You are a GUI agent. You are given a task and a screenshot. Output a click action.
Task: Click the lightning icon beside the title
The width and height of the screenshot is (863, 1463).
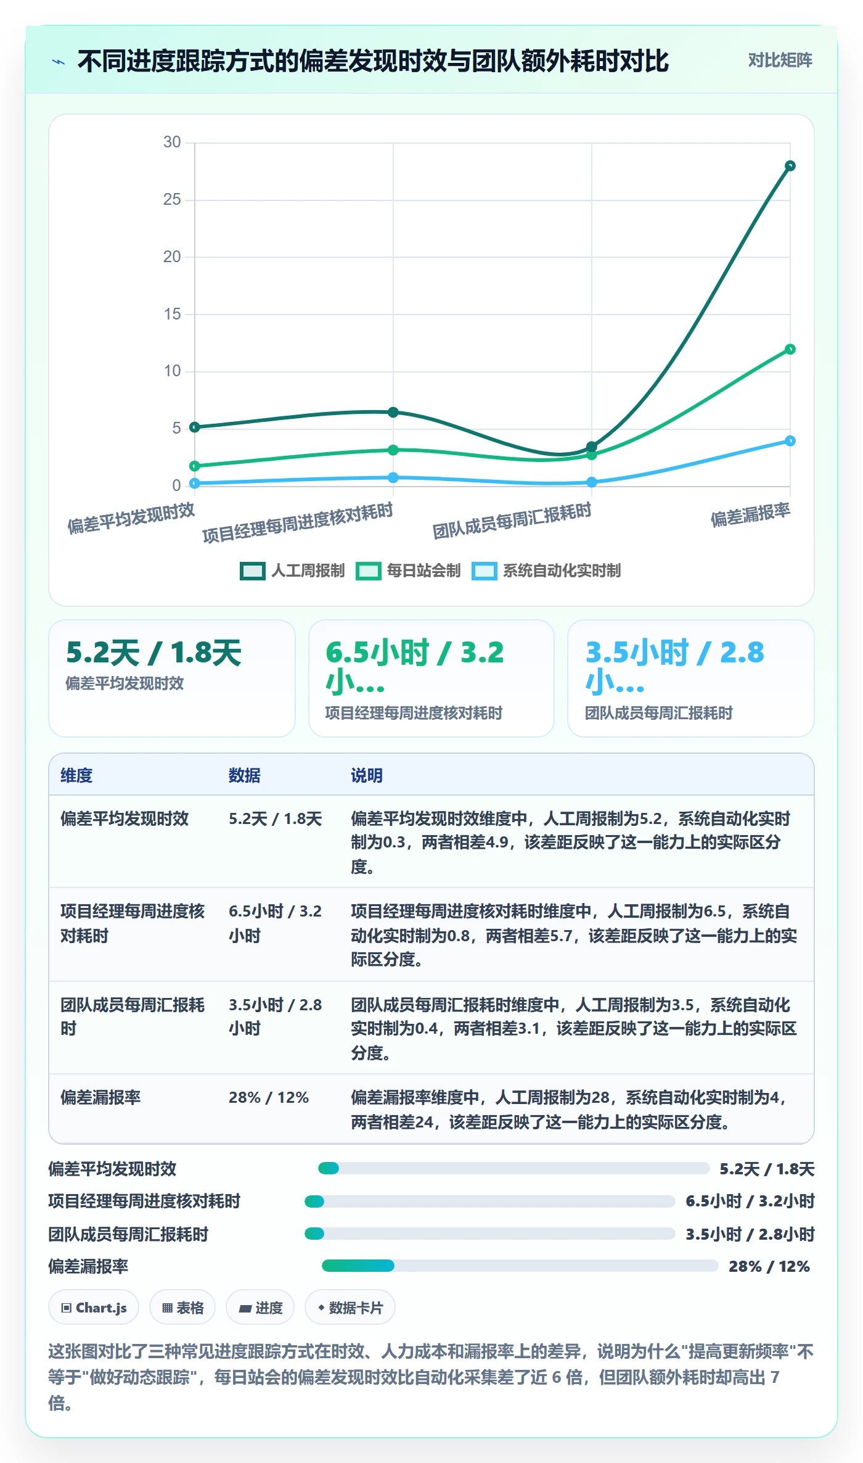click(x=59, y=62)
